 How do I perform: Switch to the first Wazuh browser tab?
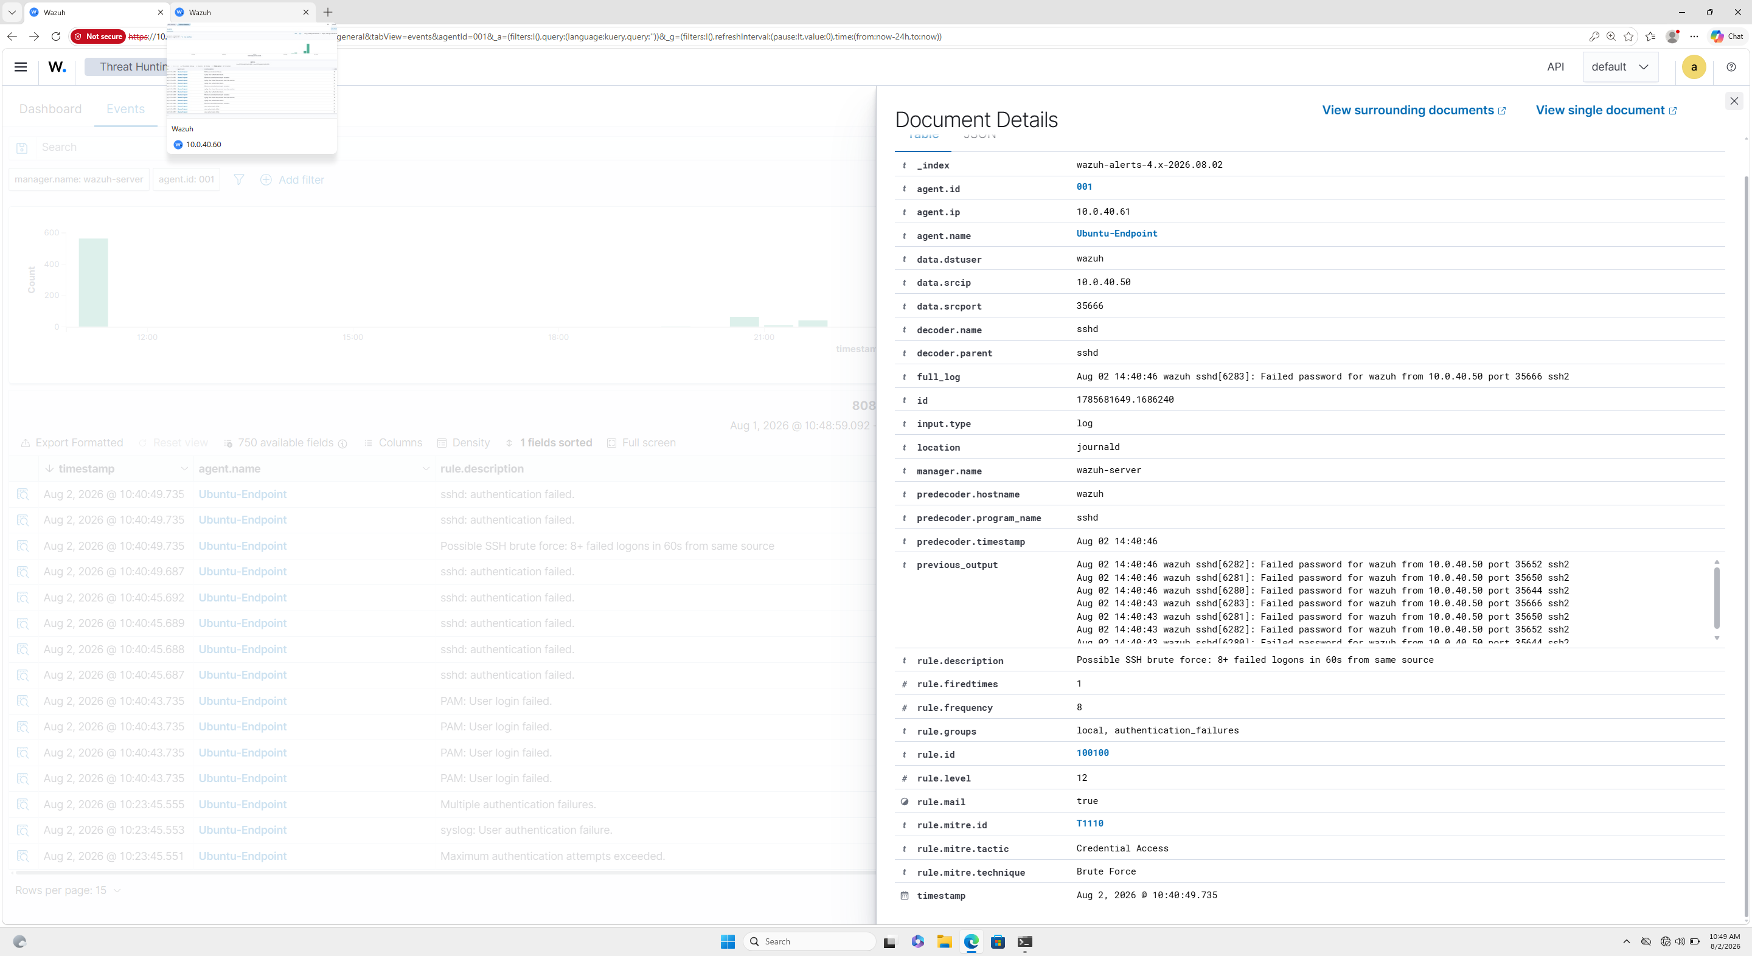click(x=96, y=12)
